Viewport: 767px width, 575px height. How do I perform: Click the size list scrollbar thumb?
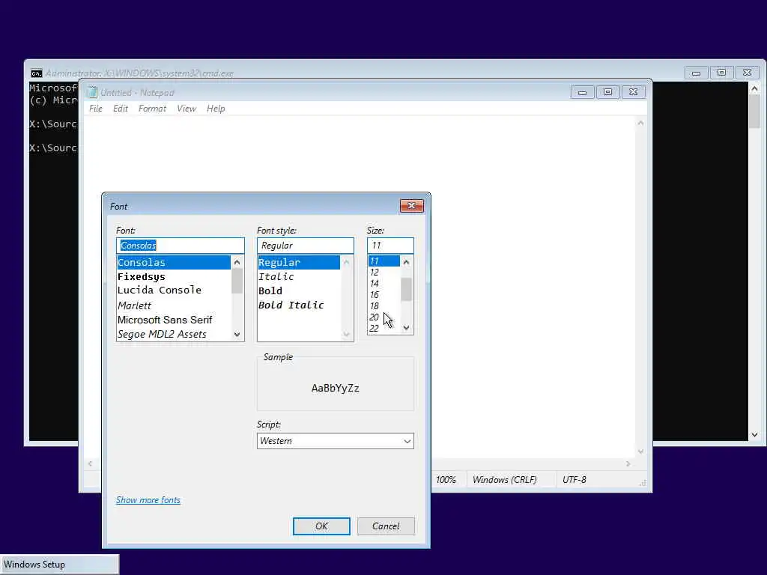click(x=407, y=290)
